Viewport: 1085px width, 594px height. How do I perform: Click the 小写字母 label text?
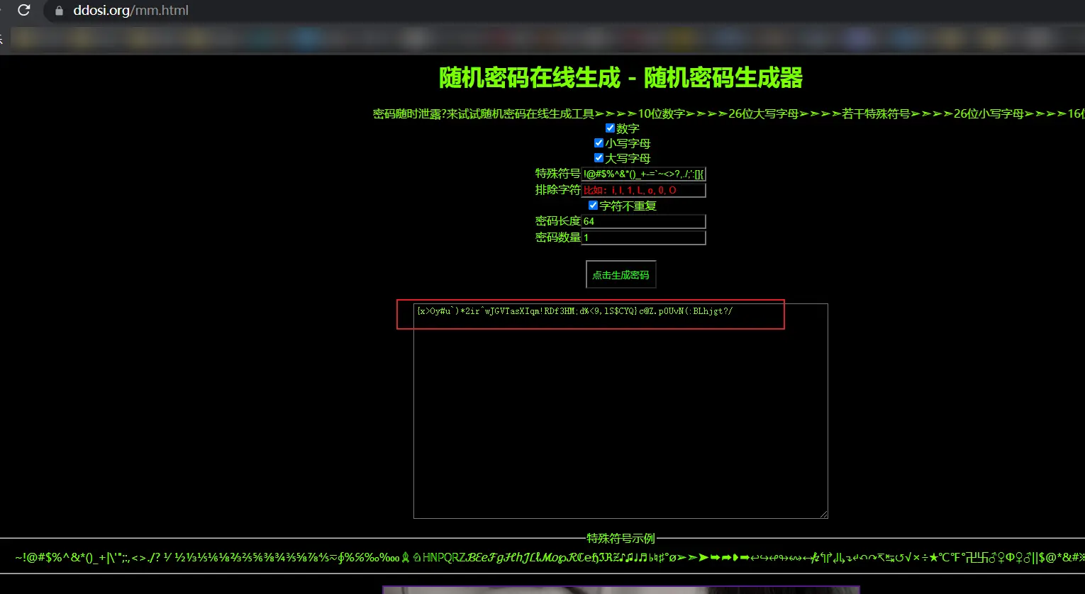(x=628, y=143)
